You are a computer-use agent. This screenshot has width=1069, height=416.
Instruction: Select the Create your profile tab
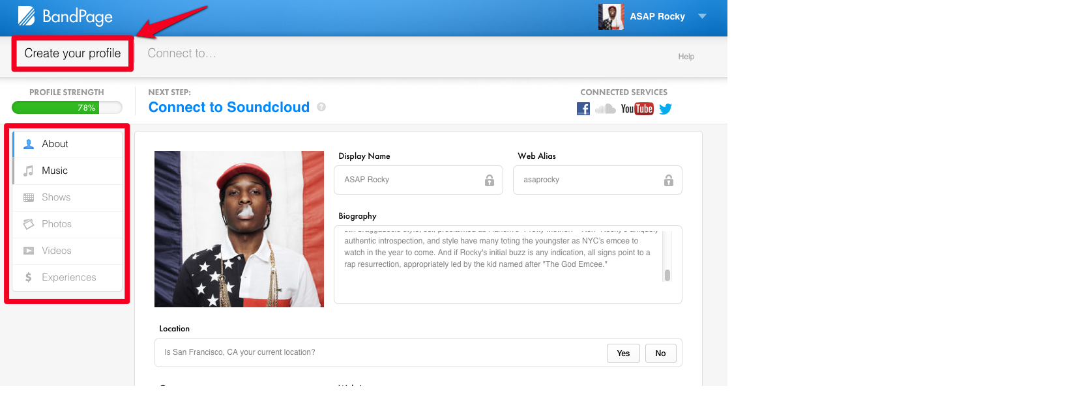pyautogui.click(x=72, y=53)
